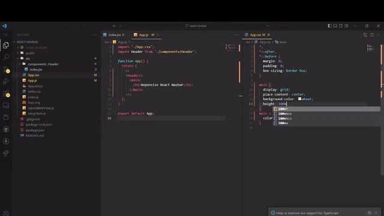This screenshot has height=216, width=384.
Task: Choose the 100vw autocomplete suggestion
Action: [x=326, y=123]
